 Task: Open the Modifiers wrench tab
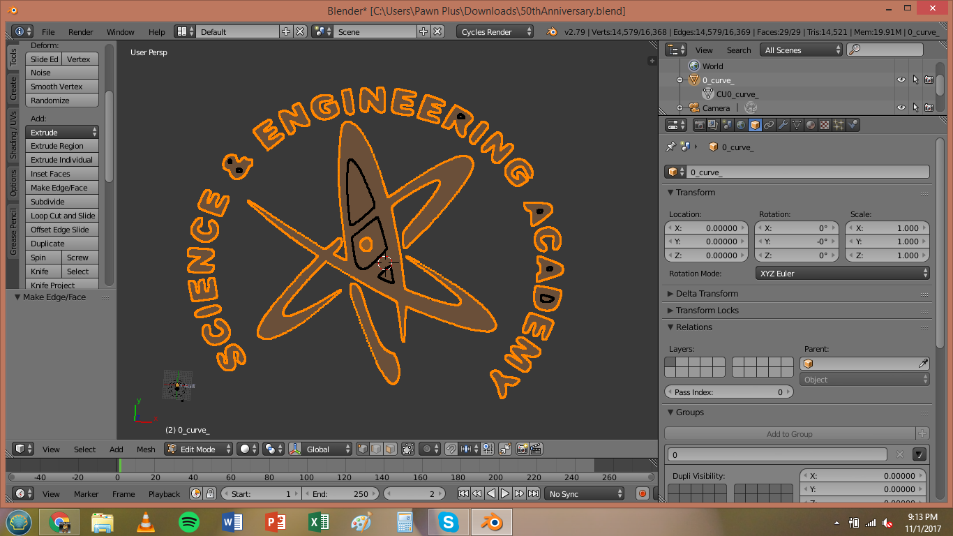click(783, 125)
